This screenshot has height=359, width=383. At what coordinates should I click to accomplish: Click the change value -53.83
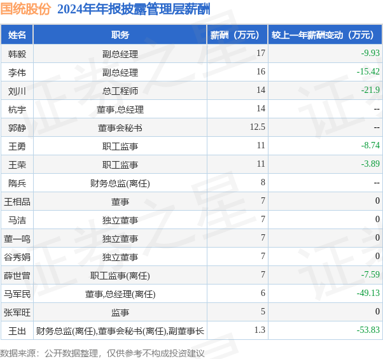[x=368, y=330]
